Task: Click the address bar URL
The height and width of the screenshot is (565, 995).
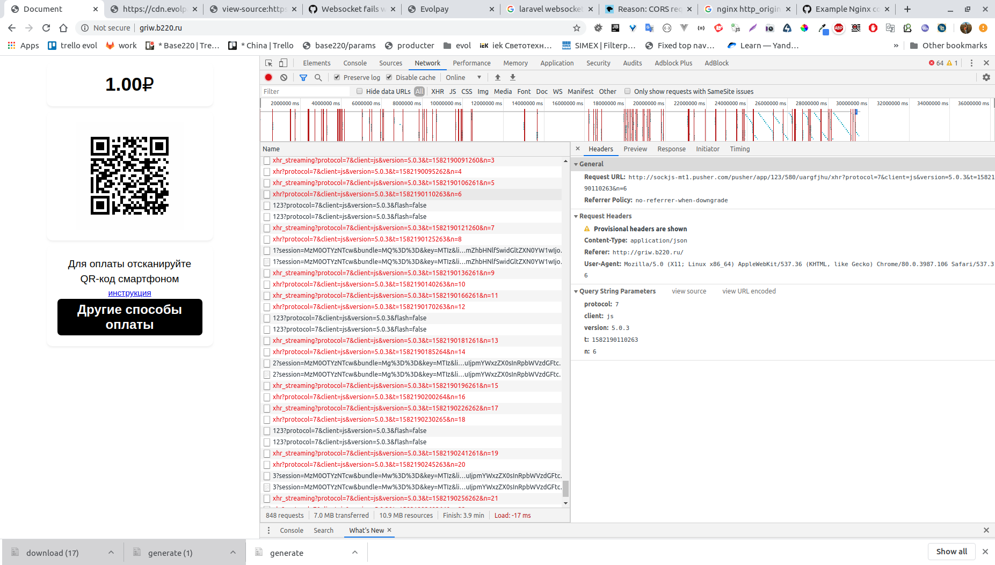Action: 161,28
